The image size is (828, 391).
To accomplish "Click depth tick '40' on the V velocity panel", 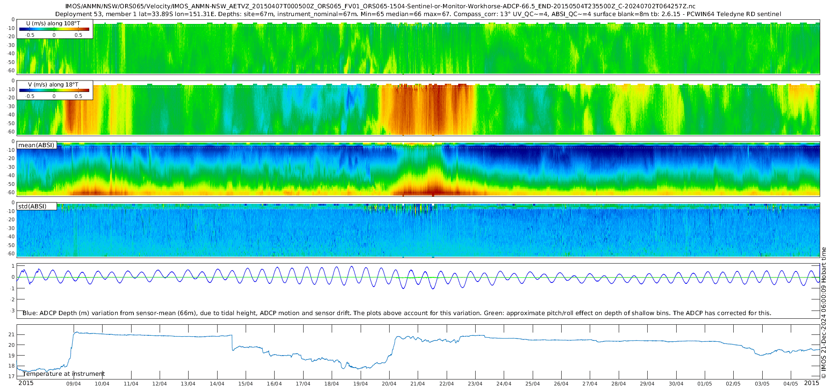I will tap(11, 115).
